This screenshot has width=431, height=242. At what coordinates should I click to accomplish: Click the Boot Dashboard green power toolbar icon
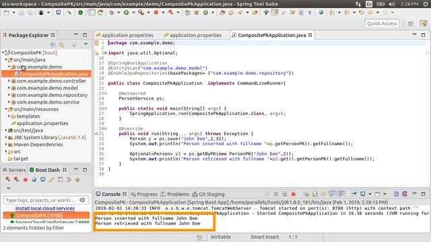(x=81, y=13)
